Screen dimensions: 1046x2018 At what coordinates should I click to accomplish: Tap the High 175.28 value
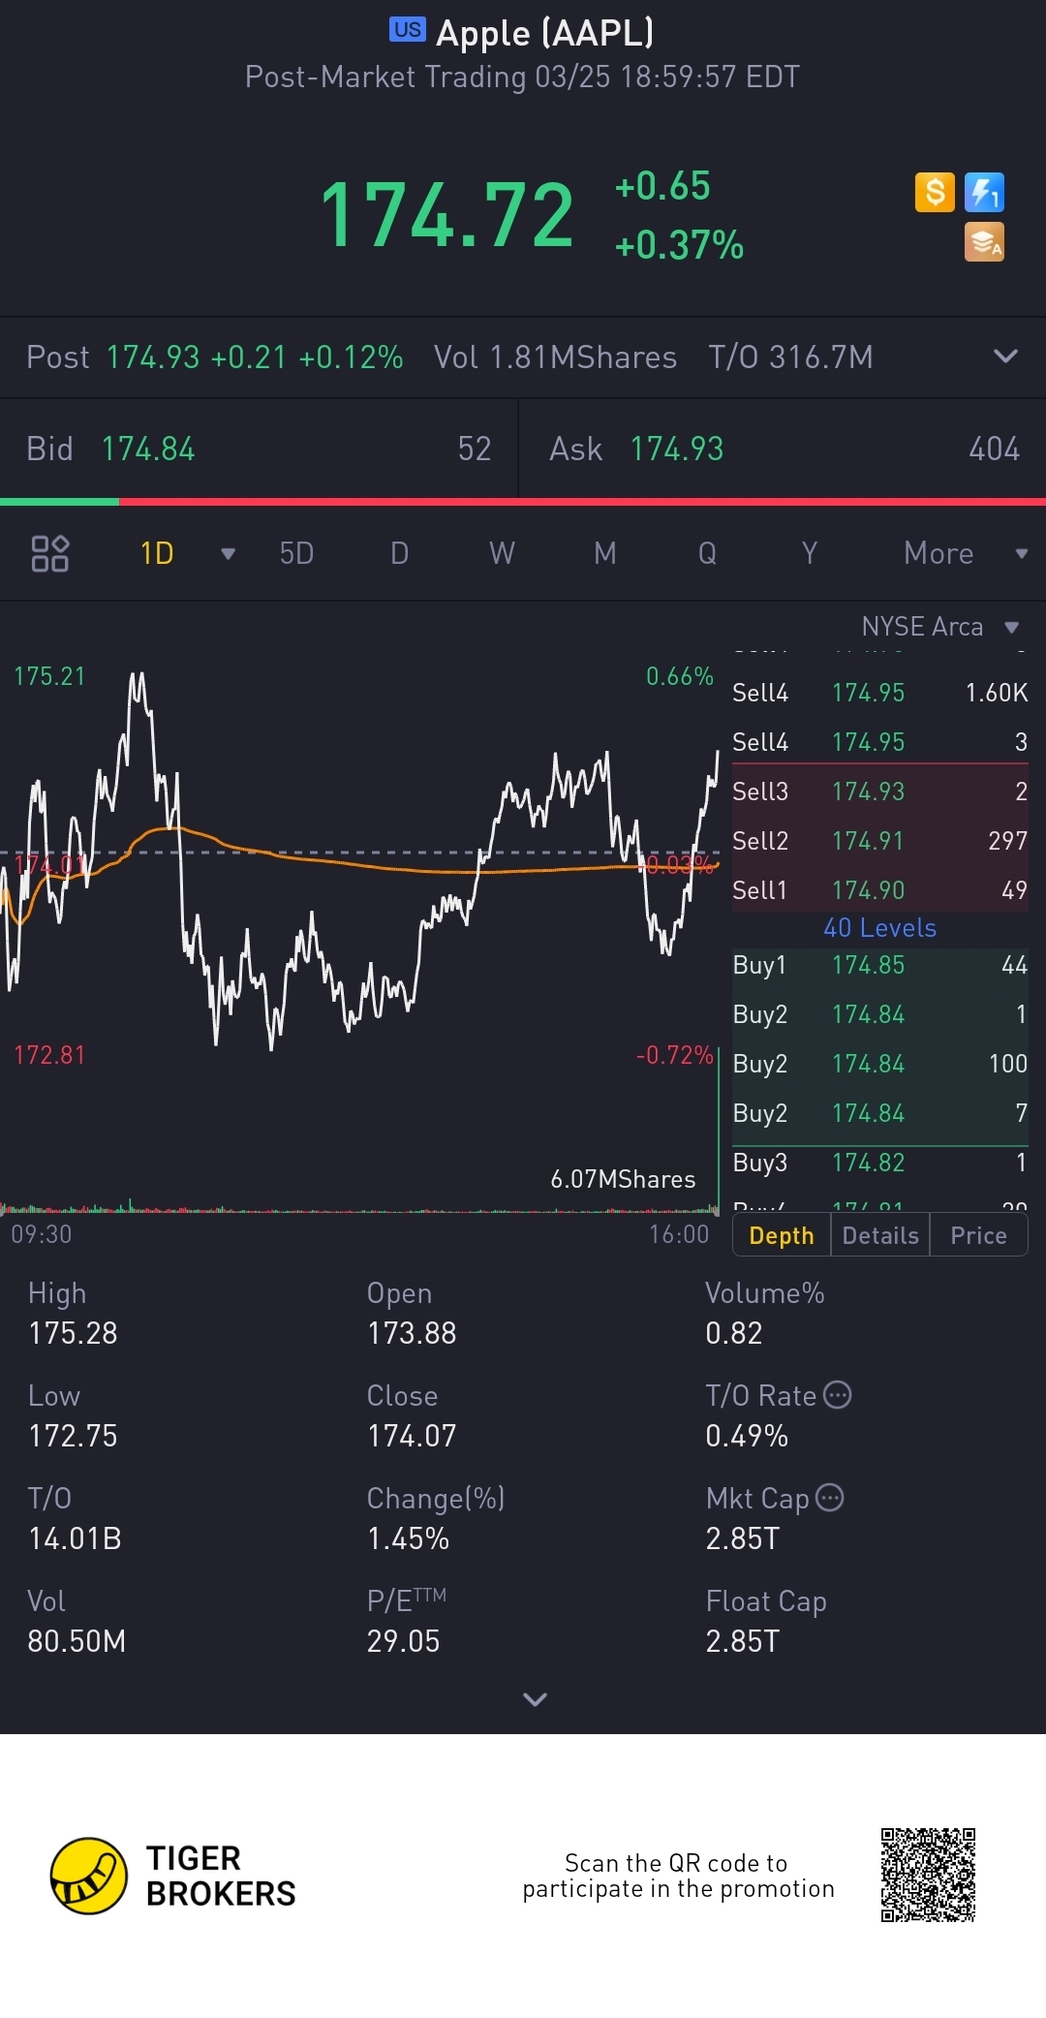73,1333
